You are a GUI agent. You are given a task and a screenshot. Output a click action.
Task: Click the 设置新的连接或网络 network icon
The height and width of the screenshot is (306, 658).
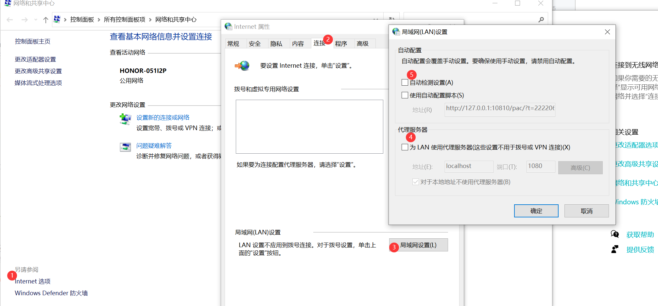click(126, 118)
